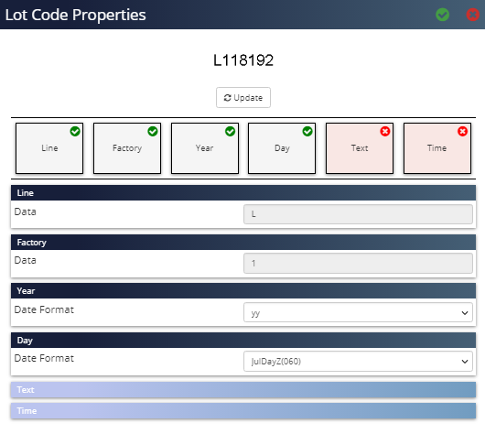Expand the collapsed Time section header
485x434 pixels.
pos(243,410)
